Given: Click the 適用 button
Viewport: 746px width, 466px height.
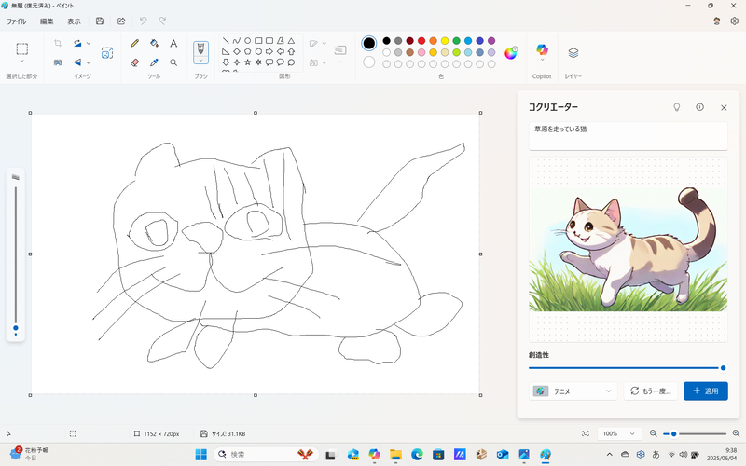Looking at the screenshot, I should click(706, 391).
